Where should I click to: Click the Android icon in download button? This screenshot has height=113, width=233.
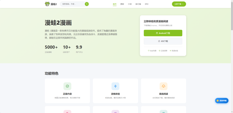157,33
